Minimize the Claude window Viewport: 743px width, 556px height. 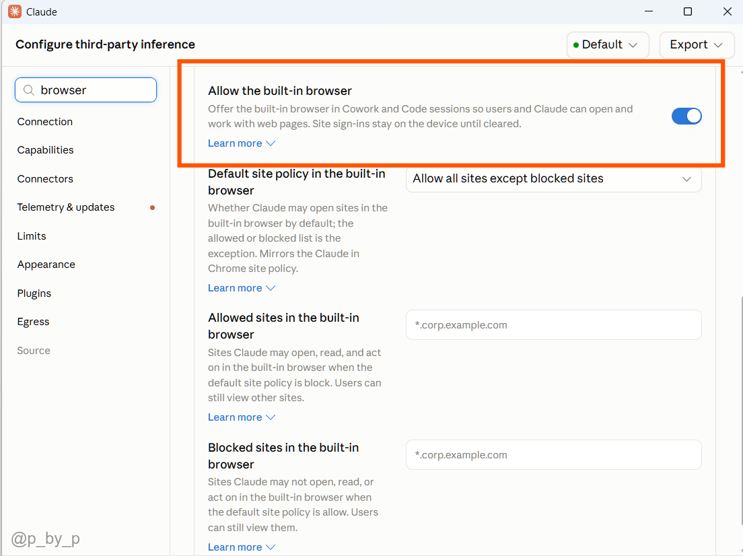(649, 11)
